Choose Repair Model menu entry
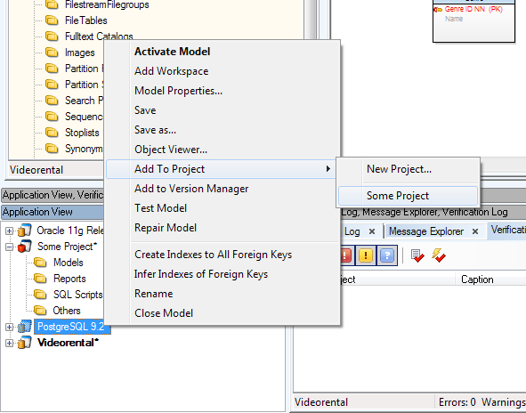 click(223, 228)
